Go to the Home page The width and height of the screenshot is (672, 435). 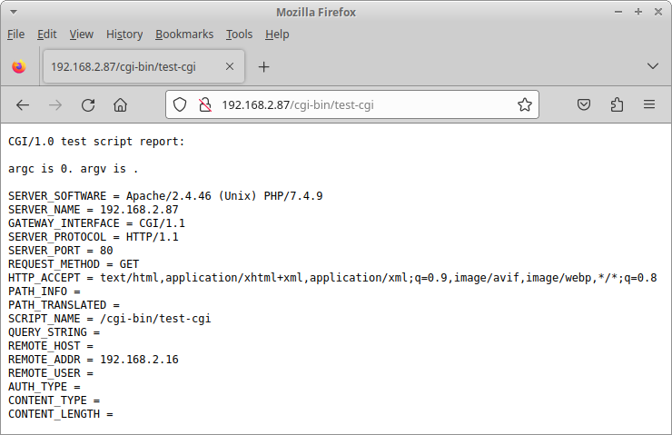(120, 104)
